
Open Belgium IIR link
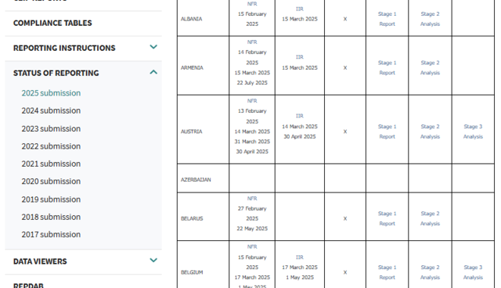pos(299,257)
